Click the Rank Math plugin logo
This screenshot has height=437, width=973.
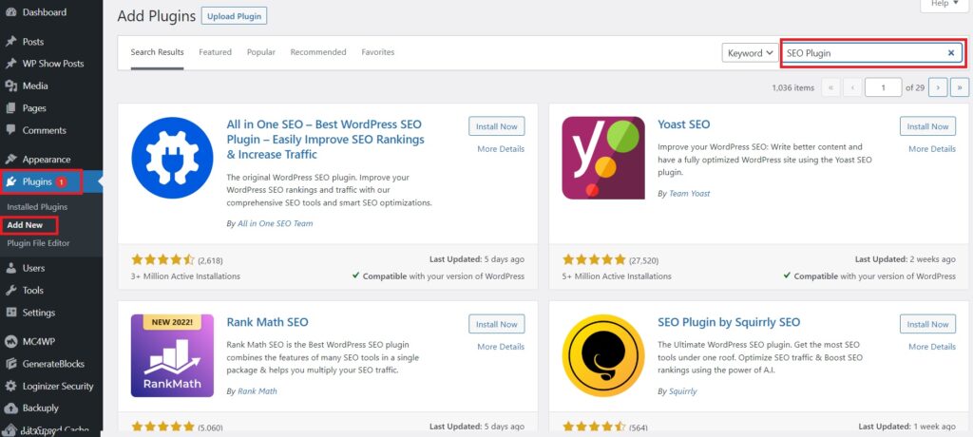pyautogui.click(x=172, y=355)
